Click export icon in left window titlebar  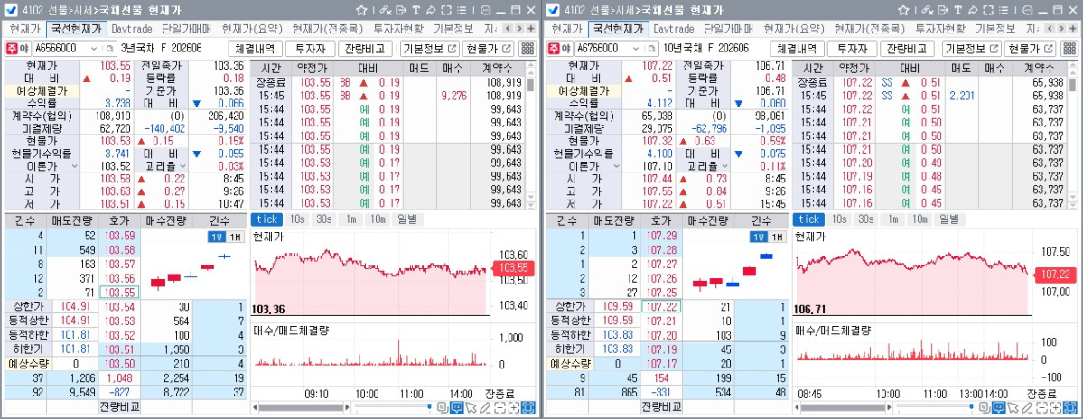(401, 10)
